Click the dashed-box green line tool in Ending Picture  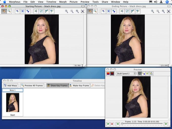pos(127,11)
